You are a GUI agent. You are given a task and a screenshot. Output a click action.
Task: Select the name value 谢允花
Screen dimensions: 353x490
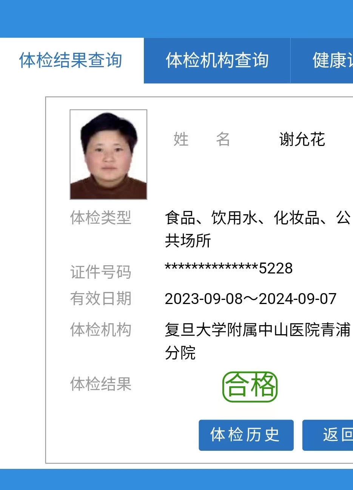pos(302,140)
